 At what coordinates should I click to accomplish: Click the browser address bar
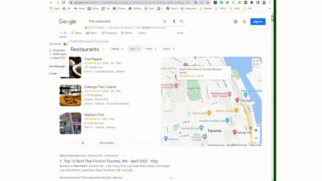click(x=133, y=2)
